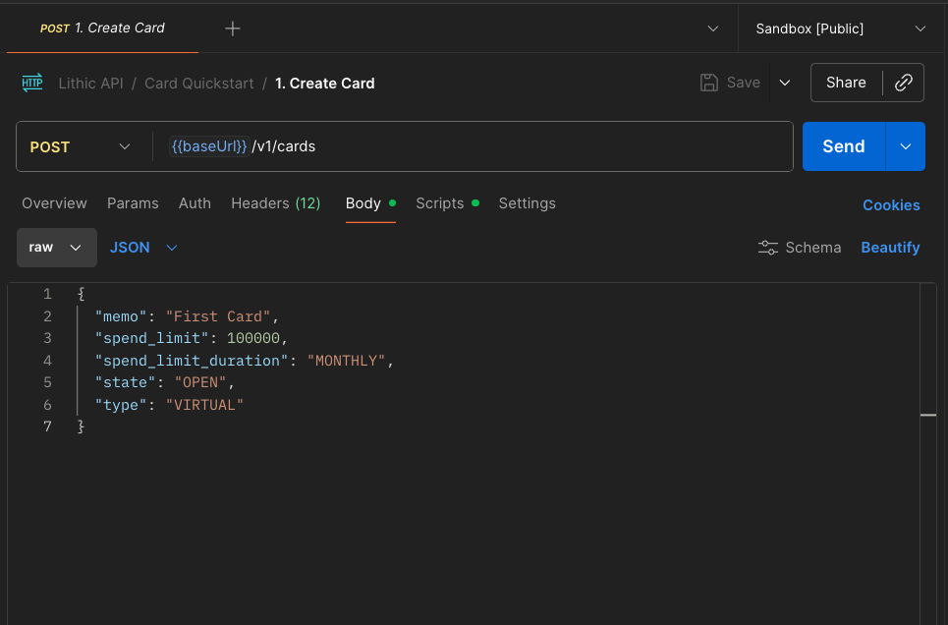Switch to the Params tab
This screenshot has width=948, height=625.
coord(133,203)
